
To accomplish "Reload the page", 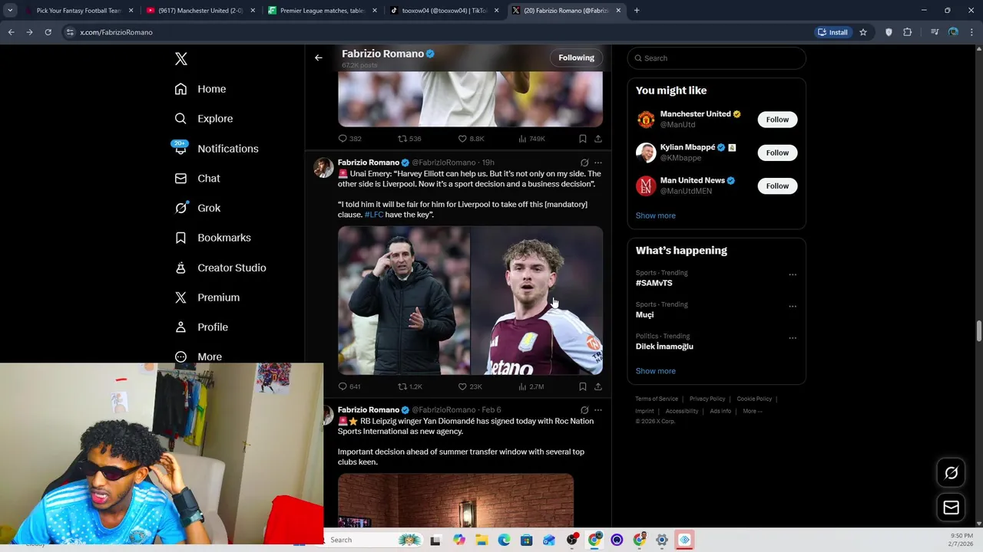I will [48, 32].
